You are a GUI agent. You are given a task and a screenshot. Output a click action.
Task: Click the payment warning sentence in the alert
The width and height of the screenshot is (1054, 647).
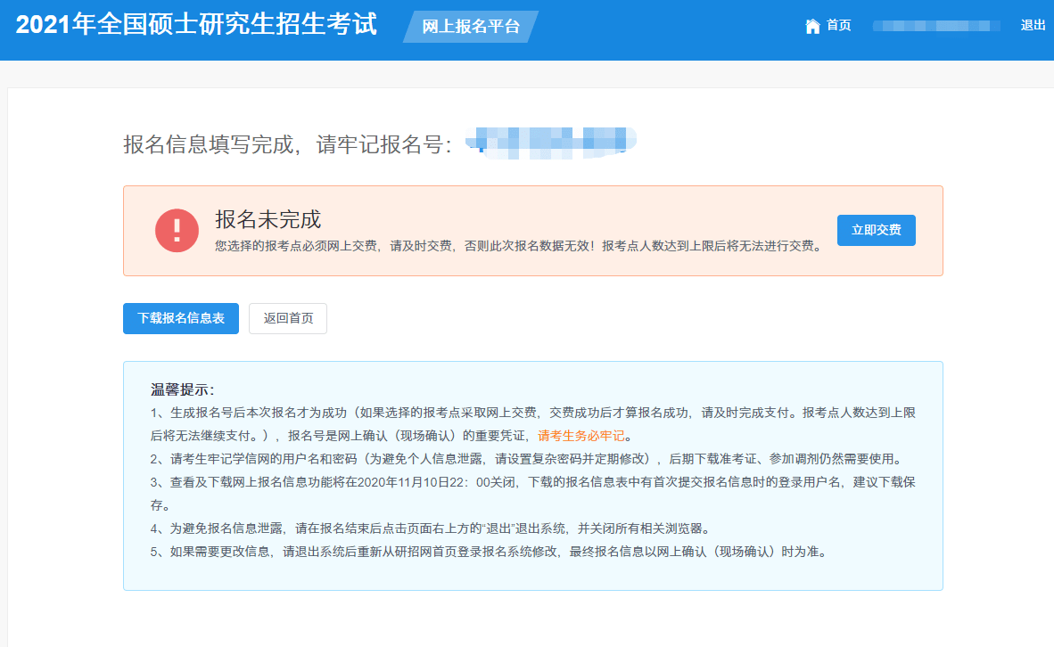pos(520,246)
